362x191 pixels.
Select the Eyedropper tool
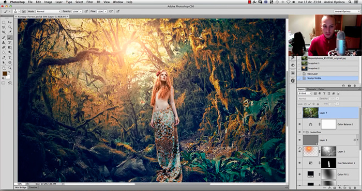click(x=10, y=32)
